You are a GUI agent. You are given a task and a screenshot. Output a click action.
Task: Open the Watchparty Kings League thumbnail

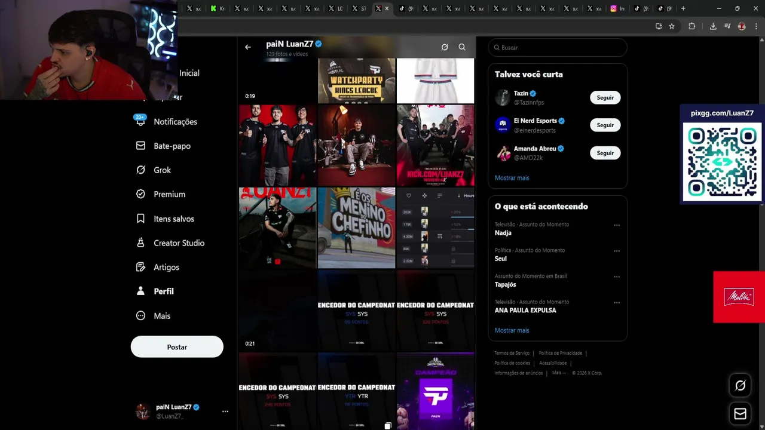[356, 81]
